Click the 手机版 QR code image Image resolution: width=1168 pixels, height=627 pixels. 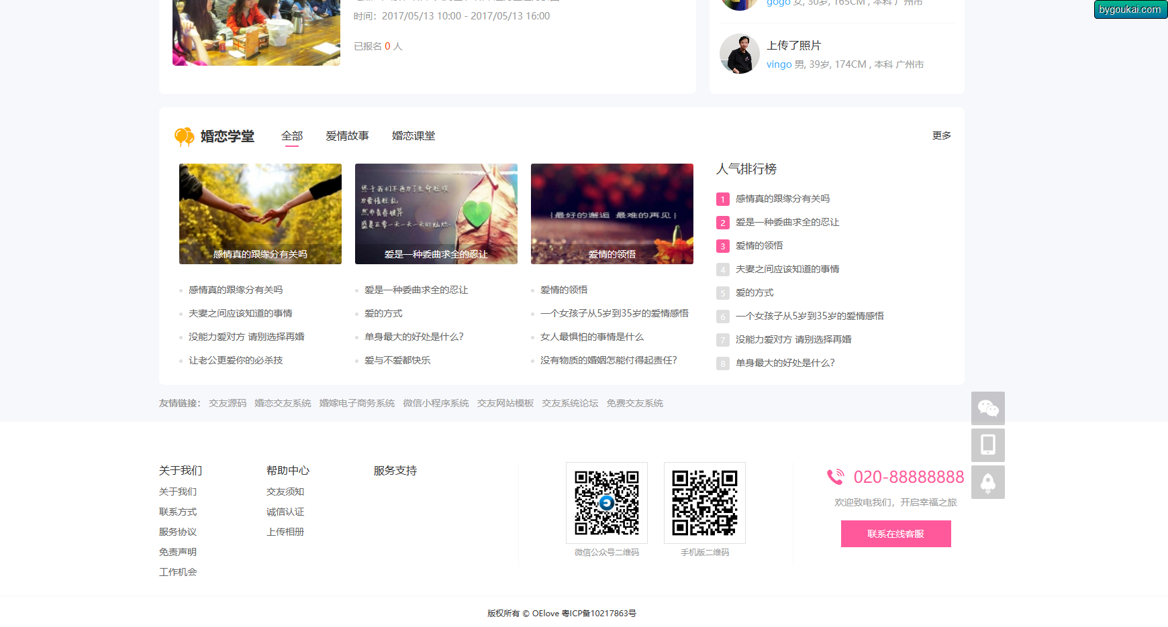705,503
